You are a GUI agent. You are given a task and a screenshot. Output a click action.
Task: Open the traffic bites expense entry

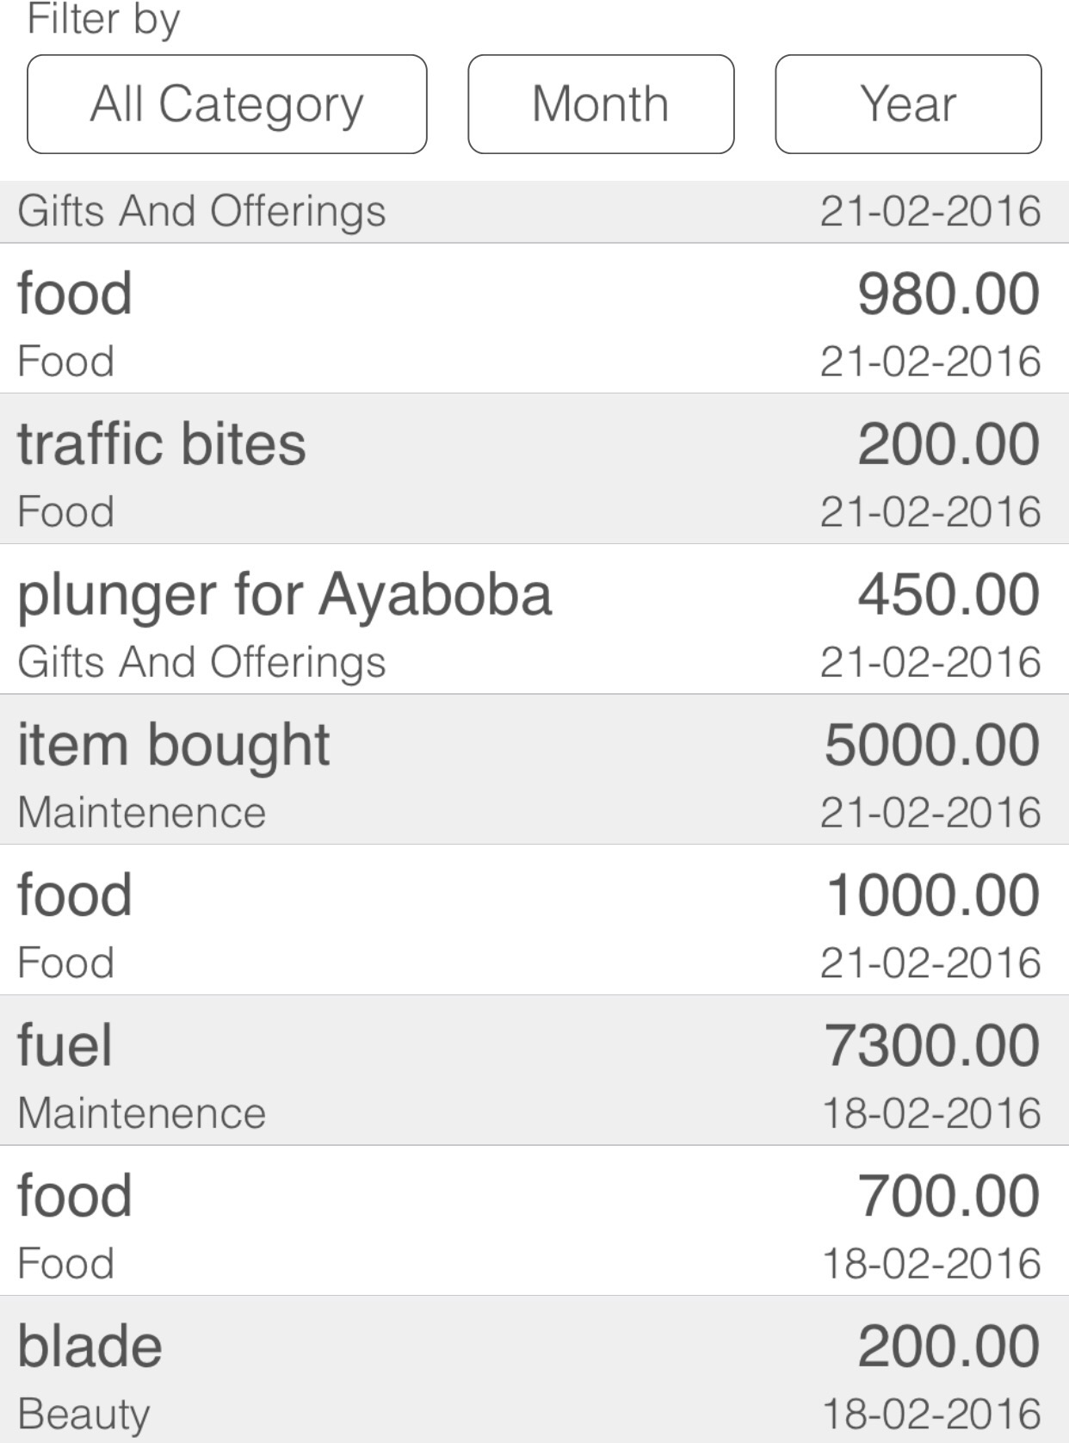tap(534, 468)
